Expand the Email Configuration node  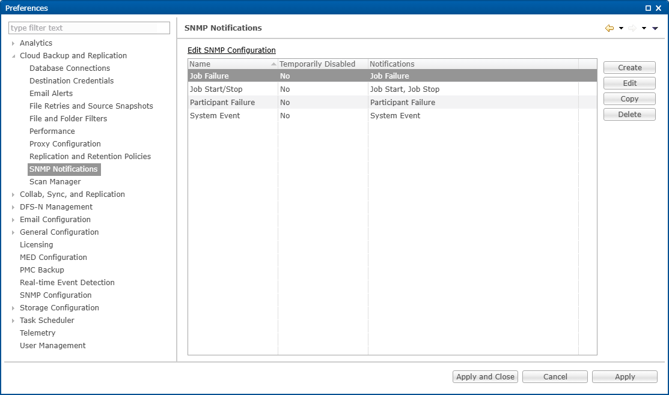(13, 220)
